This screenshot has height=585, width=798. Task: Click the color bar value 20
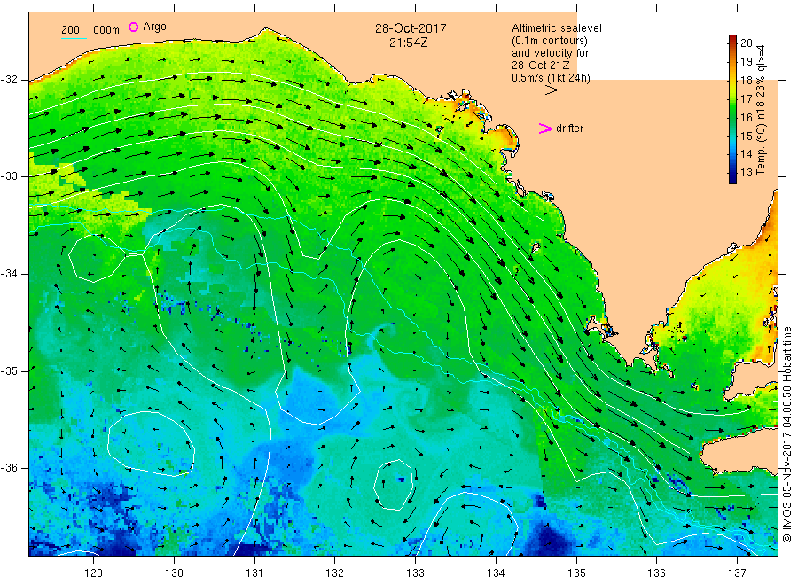pyautogui.click(x=746, y=43)
